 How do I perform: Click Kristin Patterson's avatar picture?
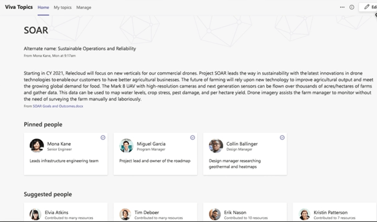[304, 214]
